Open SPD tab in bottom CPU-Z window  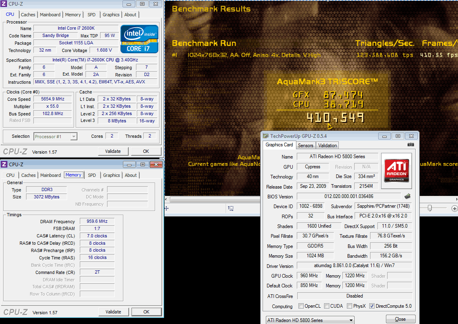92,175
